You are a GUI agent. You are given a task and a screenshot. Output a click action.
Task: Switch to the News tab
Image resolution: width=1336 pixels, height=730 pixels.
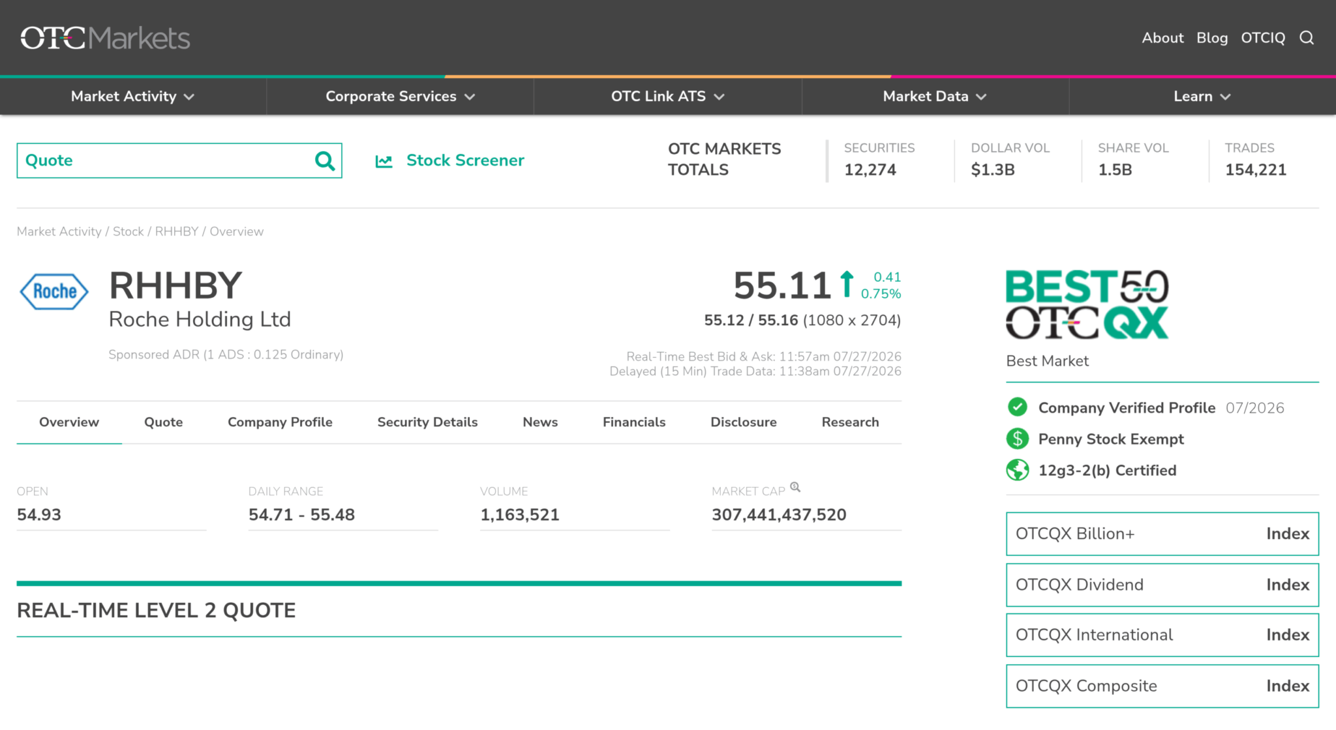tap(540, 422)
